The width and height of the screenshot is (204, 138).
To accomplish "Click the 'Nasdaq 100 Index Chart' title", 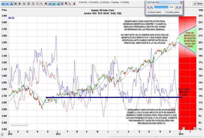I will click(x=102, y=10).
